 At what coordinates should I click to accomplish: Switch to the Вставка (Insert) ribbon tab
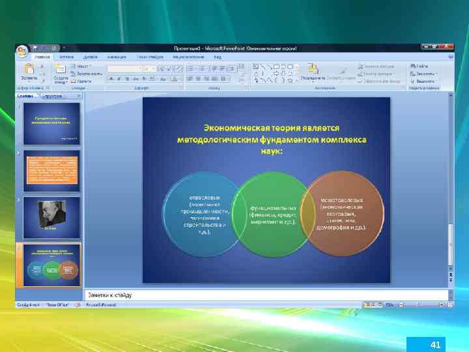pyautogui.click(x=66, y=57)
